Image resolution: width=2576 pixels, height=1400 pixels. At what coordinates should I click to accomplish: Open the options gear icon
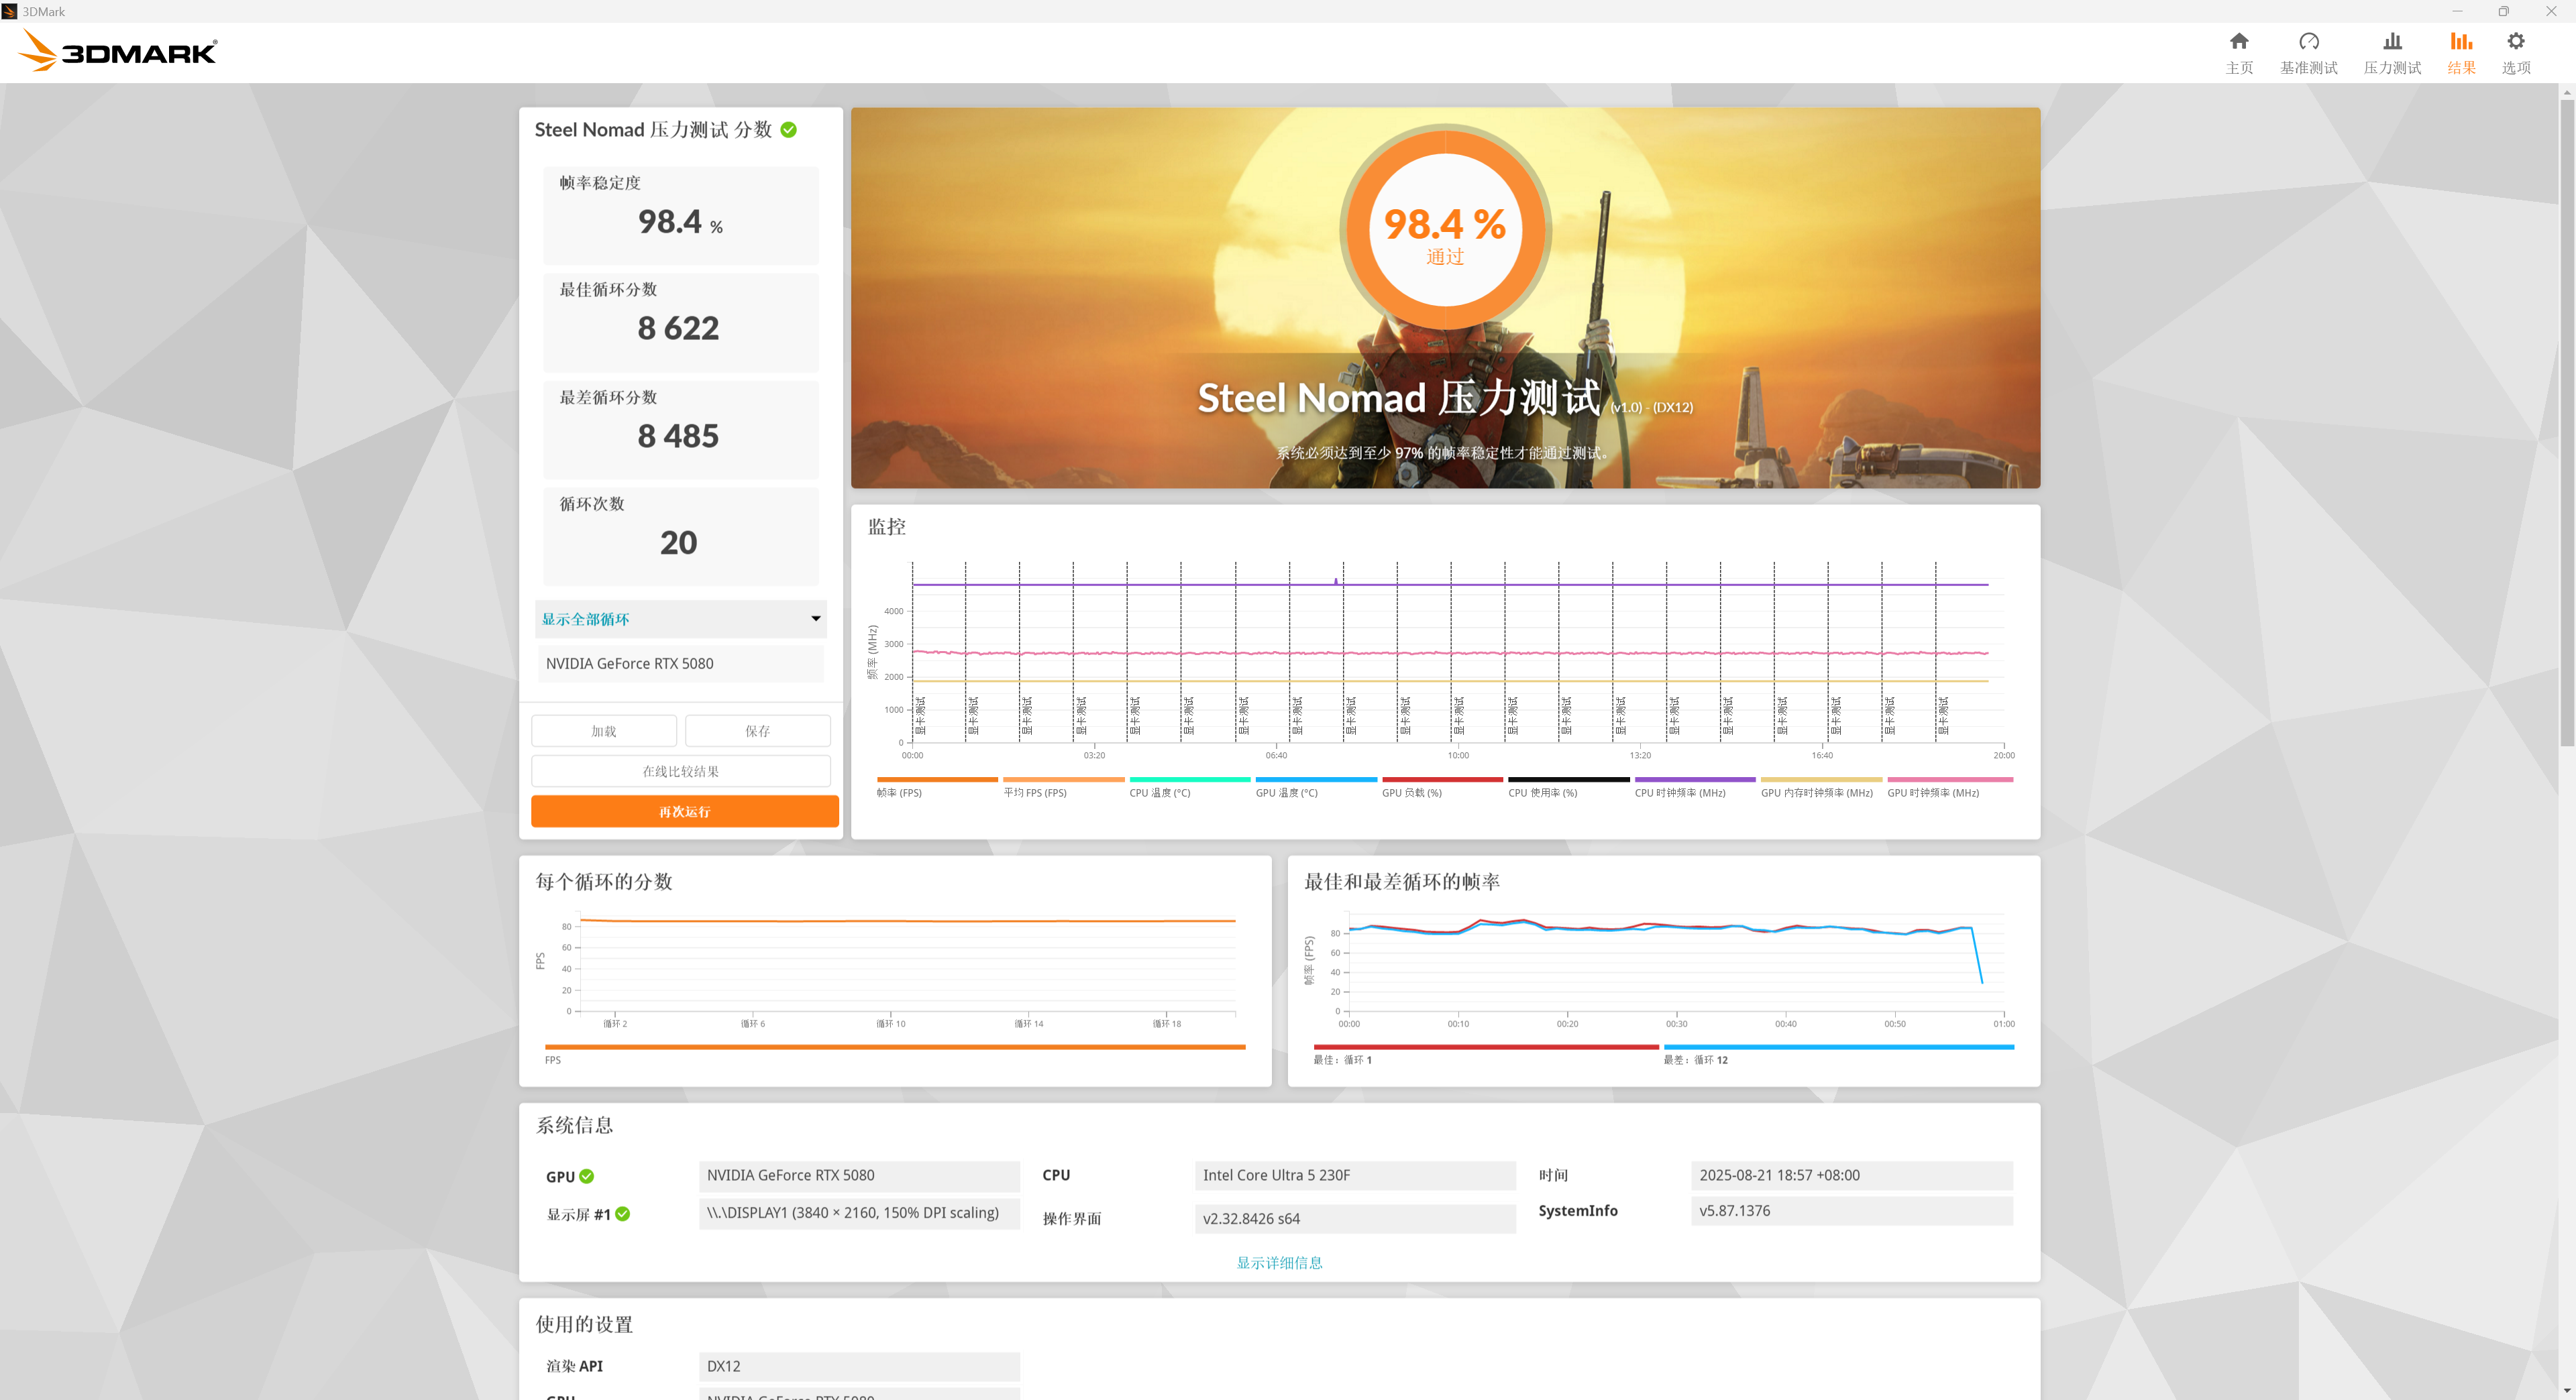click(x=2515, y=42)
